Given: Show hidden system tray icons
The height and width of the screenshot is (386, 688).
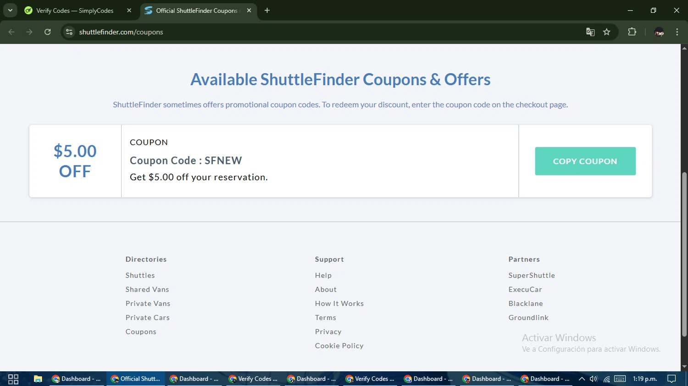Looking at the screenshot, I should (x=582, y=379).
